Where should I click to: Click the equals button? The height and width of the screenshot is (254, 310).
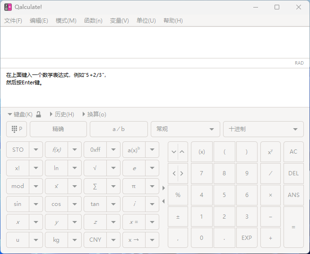point(293,227)
